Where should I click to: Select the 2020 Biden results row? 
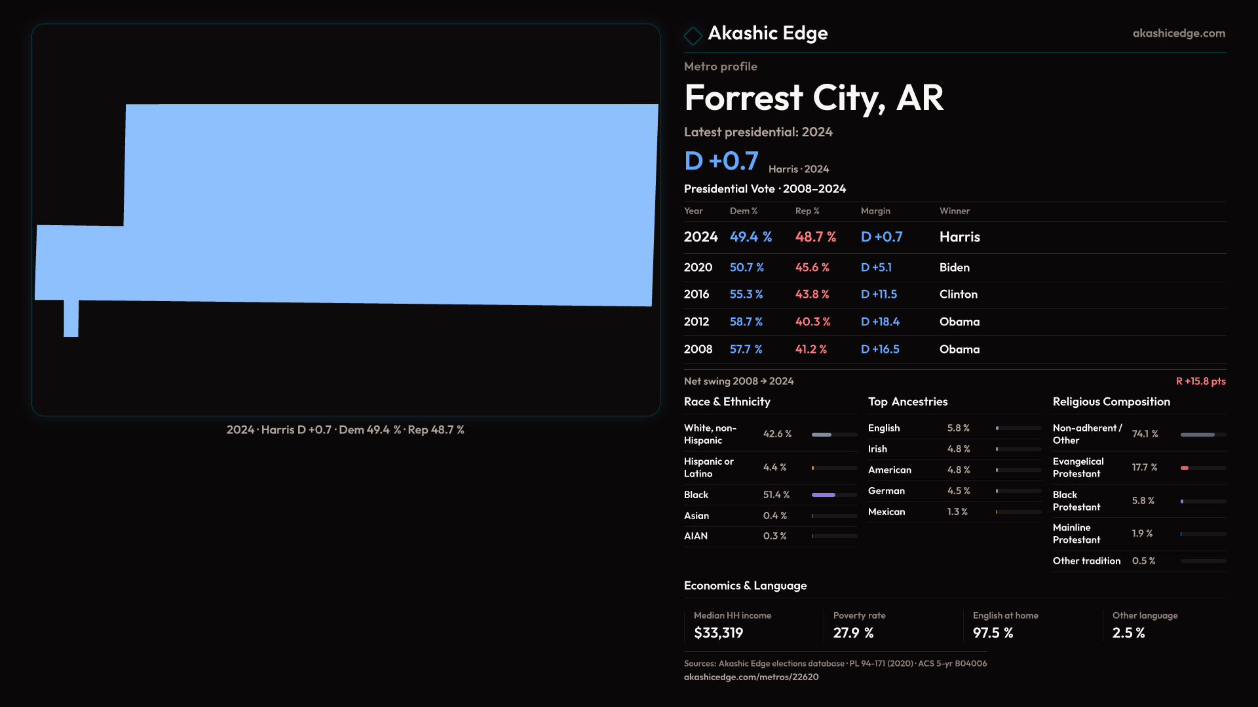click(954, 267)
